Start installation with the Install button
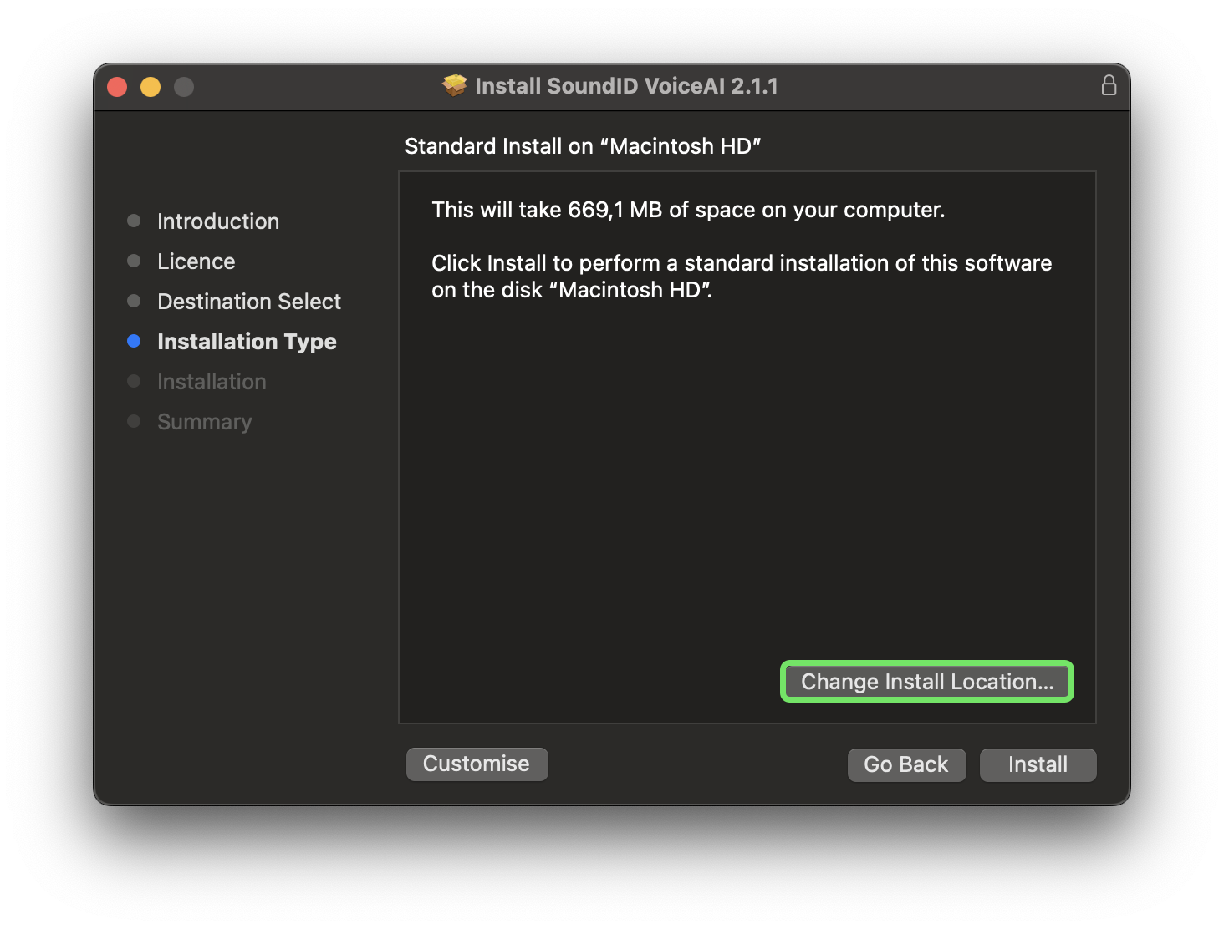The image size is (1224, 929). [x=1038, y=764]
